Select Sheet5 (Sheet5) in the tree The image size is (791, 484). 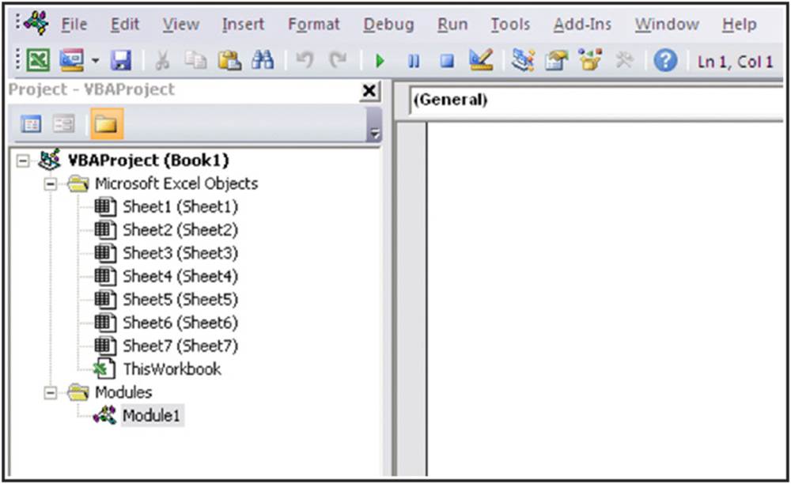[180, 300]
